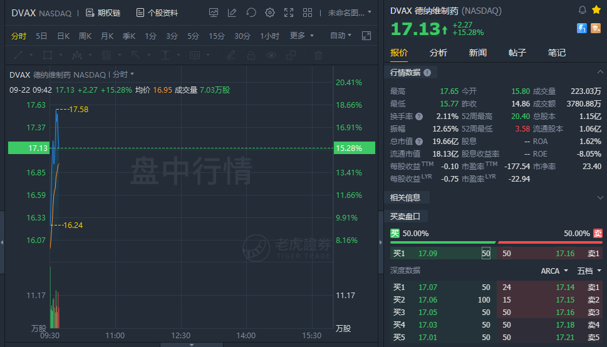Open the 帖子 tab
This screenshot has width=607, height=347.
tap(517, 53)
